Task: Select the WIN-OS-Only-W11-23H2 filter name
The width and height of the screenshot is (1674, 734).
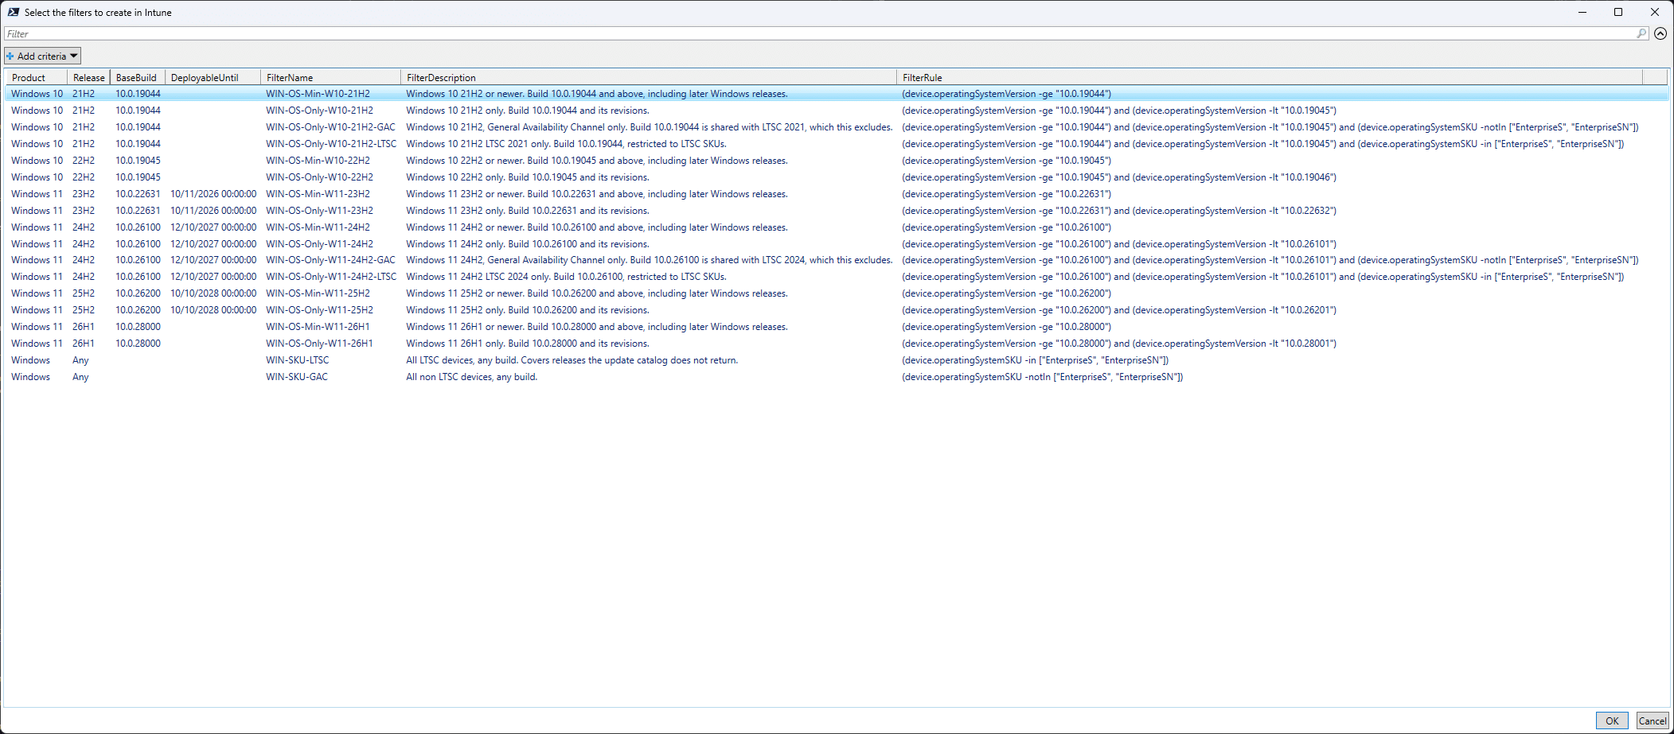Action: [319, 211]
